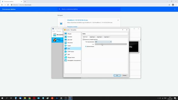Switch to Адаптер 1 tab

click(85, 37)
